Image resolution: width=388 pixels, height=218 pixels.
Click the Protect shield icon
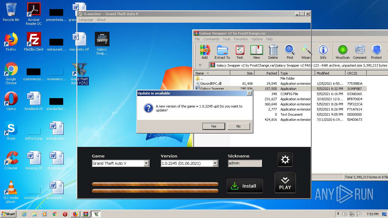click(x=376, y=52)
